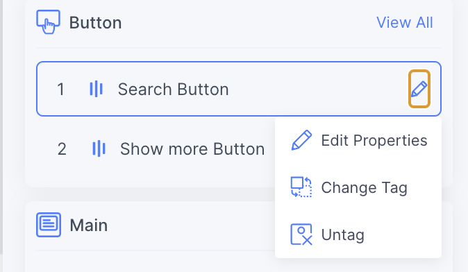The width and height of the screenshot is (468, 272).
Task: Click the gray strip along the left edge
Action: tap(1, 127)
